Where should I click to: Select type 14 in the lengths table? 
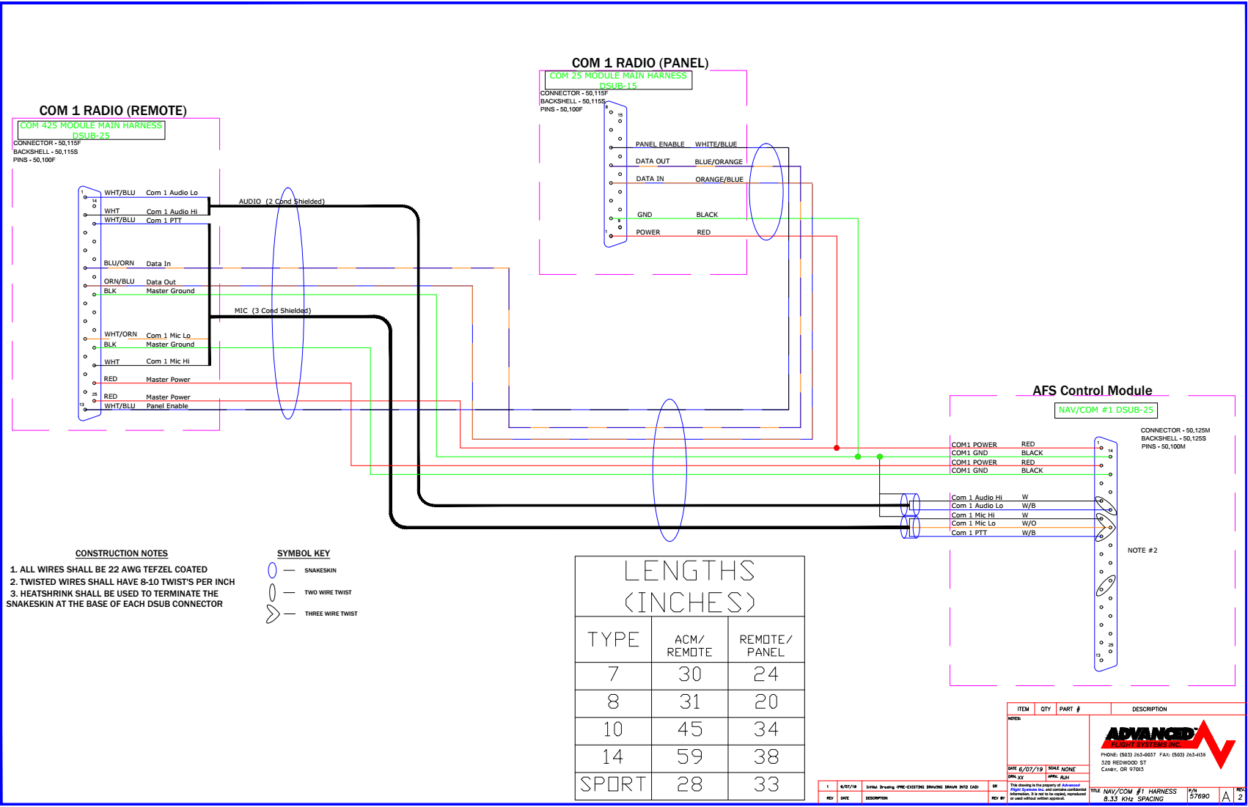coord(613,756)
